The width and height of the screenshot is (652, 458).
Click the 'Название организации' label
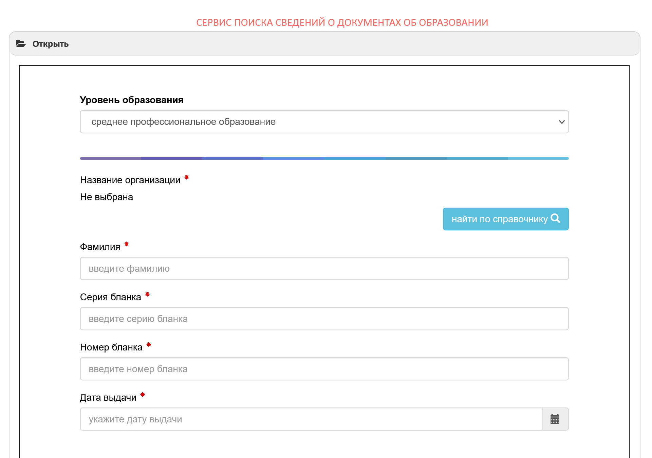(x=130, y=180)
